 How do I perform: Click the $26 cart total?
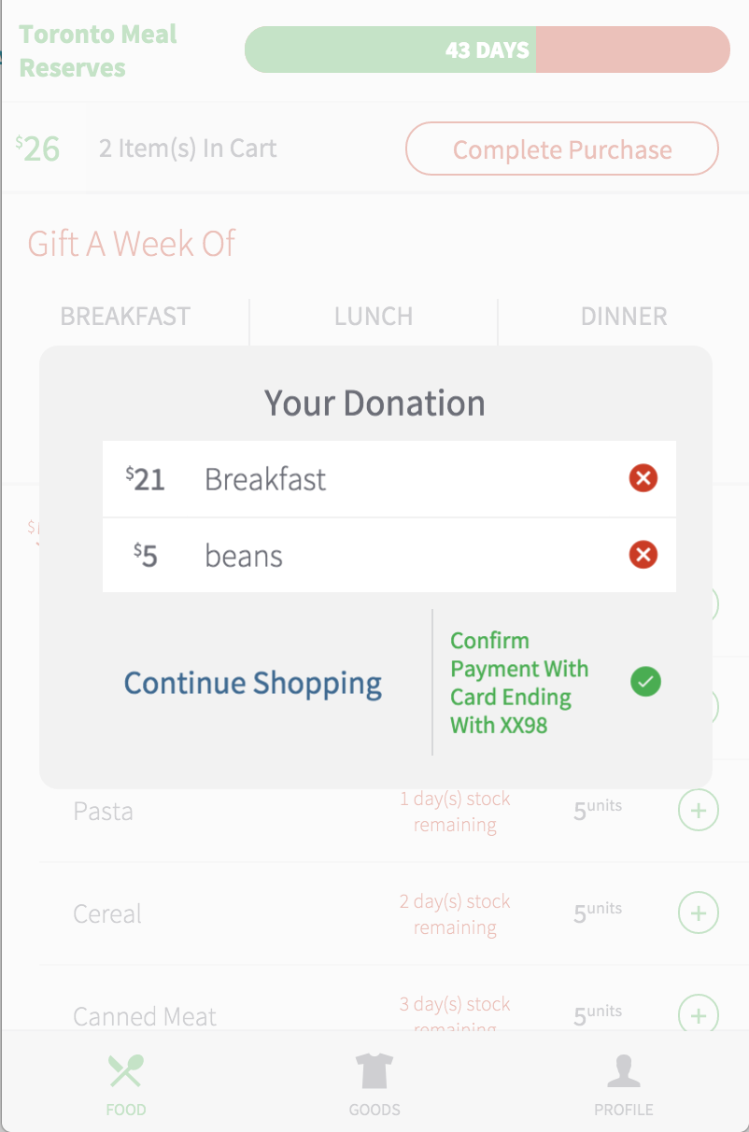click(x=38, y=149)
